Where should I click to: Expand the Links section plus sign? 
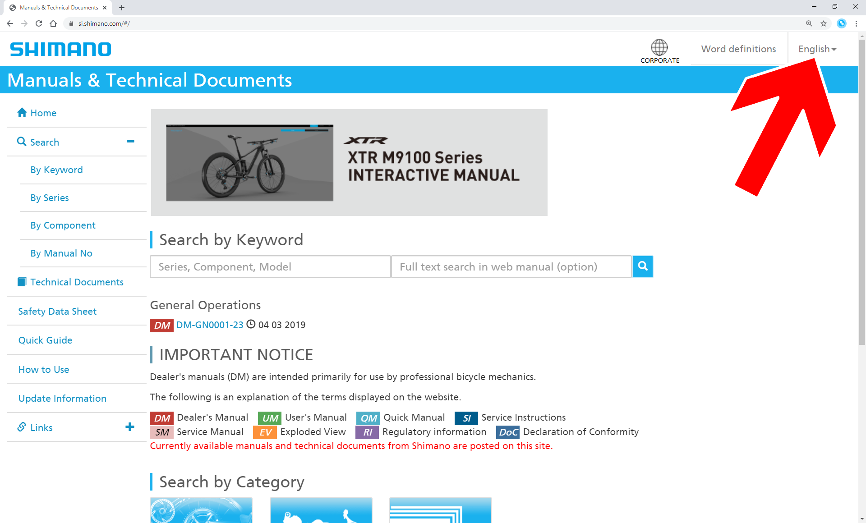point(130,427)
